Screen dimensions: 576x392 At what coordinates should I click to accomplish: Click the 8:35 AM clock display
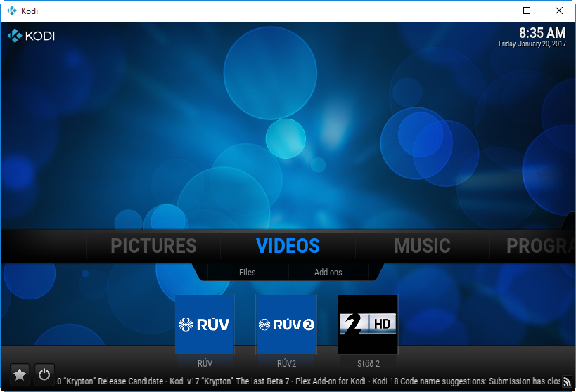[542, 33]
